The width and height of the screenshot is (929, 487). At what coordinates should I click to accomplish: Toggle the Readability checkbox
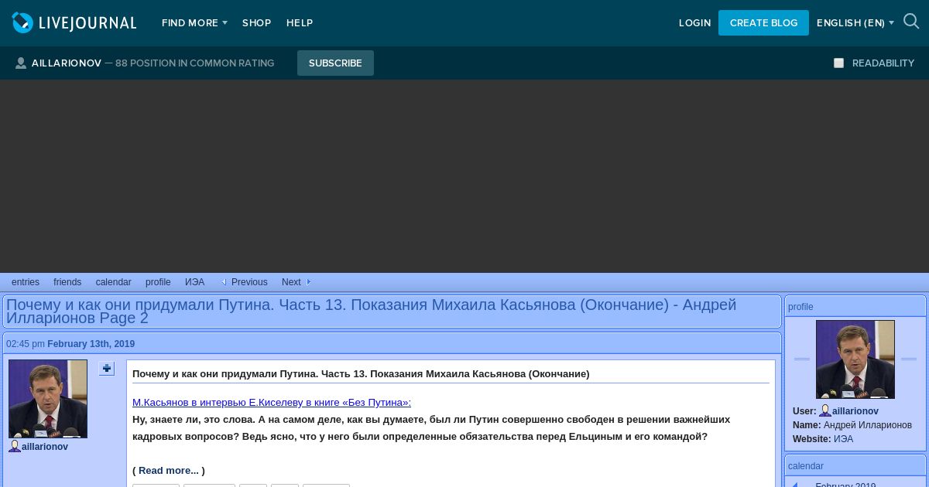click(x=838, y=63)
